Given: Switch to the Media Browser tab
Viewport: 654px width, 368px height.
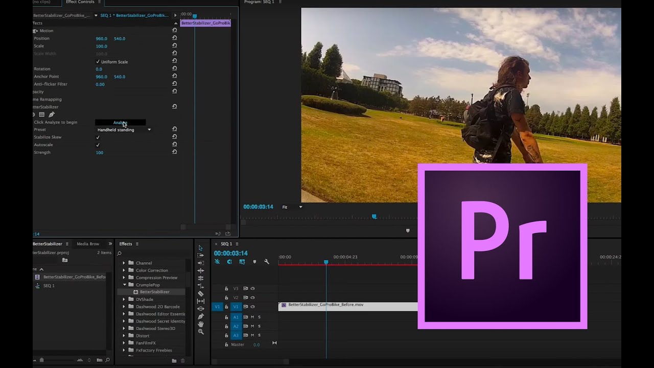Looking at the screenshot, I should tap(88, 244).
